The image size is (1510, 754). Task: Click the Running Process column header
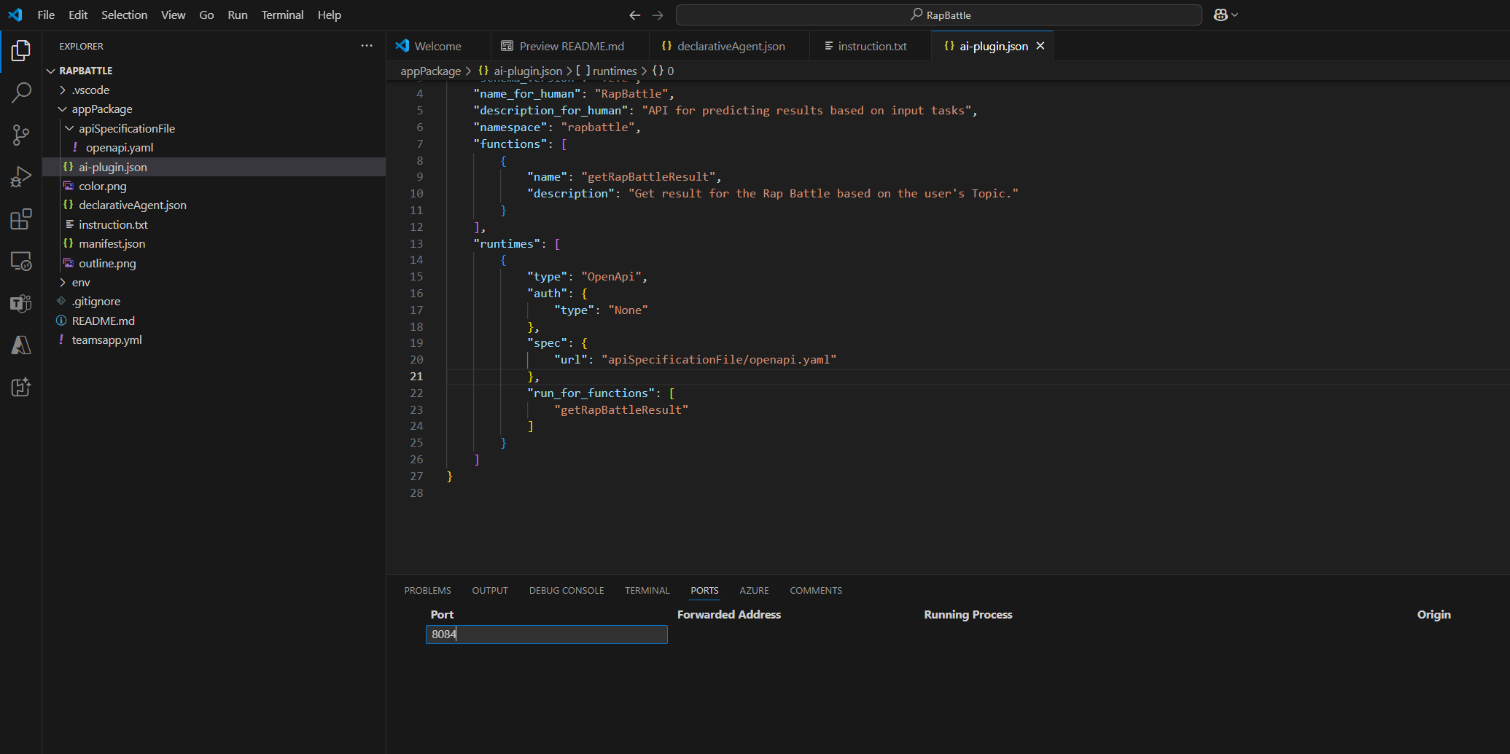click(968, 615)
